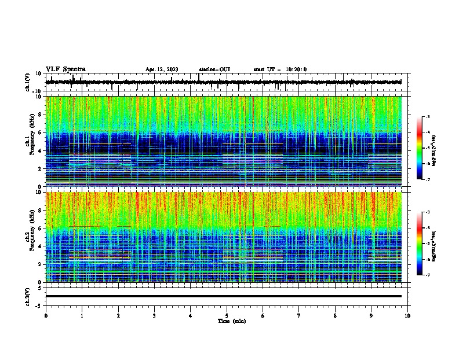459x354 pixels.
Task: Click time axis tick label "8"
Action: (335, 316)
